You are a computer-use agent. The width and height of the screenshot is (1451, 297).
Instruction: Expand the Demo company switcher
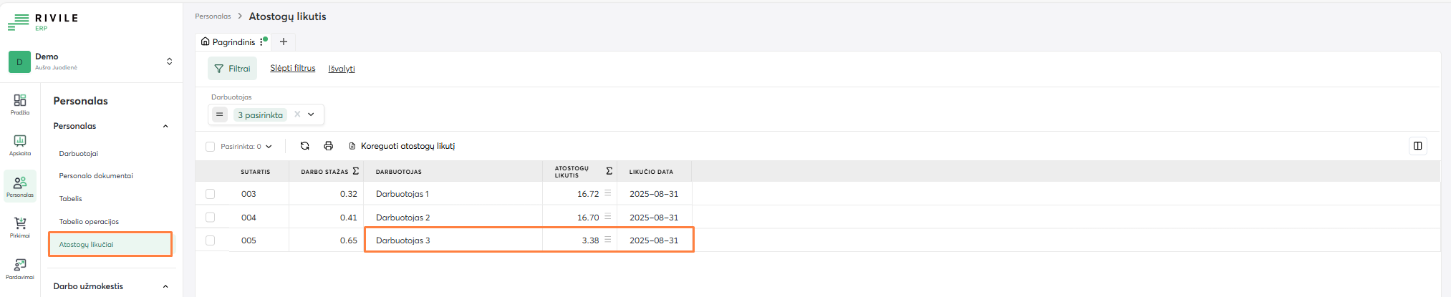click(x=169, y=62)
